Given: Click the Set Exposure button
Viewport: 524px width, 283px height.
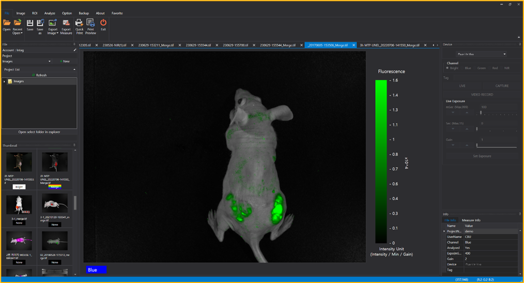Looking at the screenshot, I should pyautogui.click(x=482, y=156).
